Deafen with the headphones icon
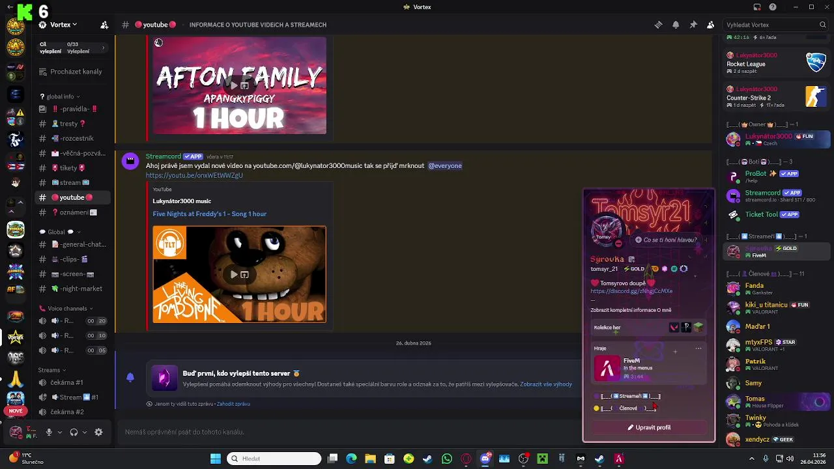 tap(74, 432)
